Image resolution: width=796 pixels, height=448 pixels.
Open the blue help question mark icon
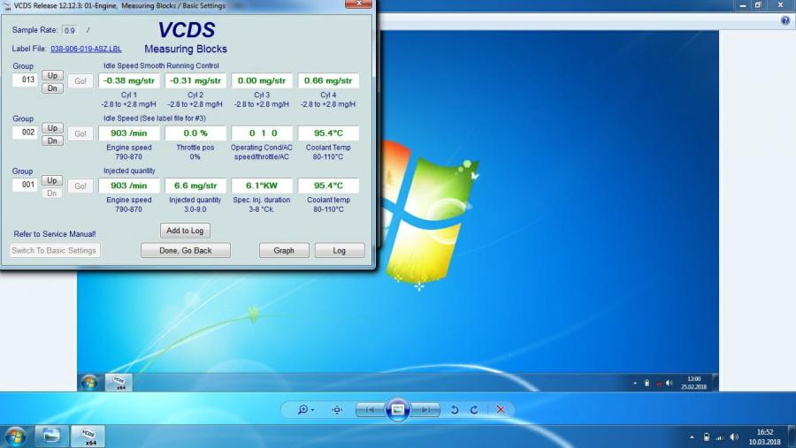click(785, 20)
